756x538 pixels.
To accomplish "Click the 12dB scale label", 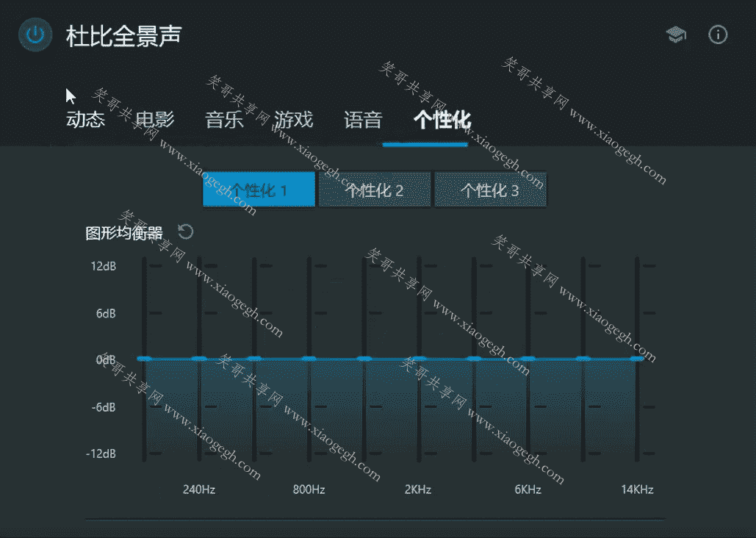I will (x=103, y=266).
